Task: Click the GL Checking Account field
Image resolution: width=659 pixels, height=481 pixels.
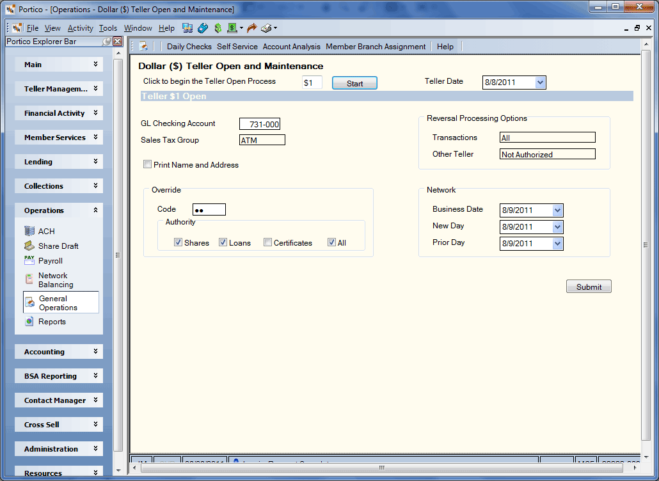Action: (260, 124)
